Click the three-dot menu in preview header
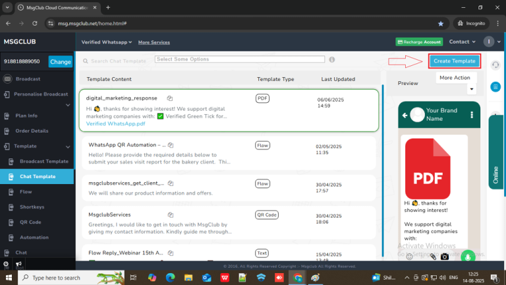This screenshot has width=506, height=285. click(473, 115)
